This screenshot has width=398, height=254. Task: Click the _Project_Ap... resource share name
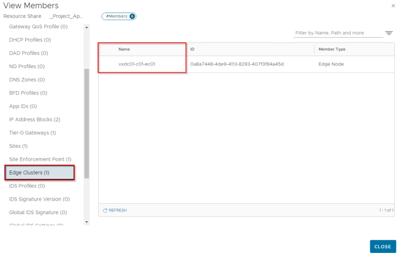[67, 16]
